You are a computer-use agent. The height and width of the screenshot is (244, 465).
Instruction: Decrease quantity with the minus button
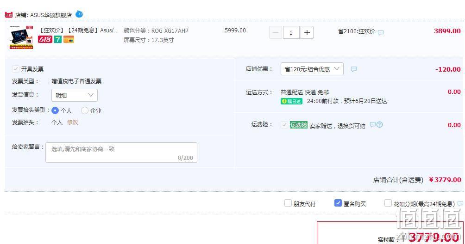276,32
